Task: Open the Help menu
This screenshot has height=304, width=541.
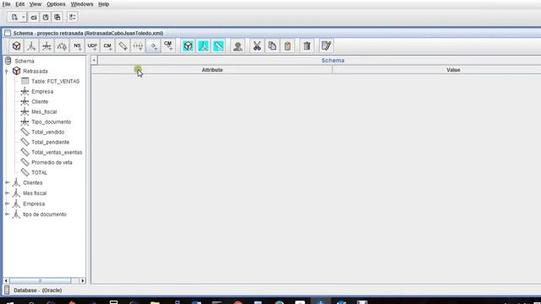Action: tap(103, 4)
